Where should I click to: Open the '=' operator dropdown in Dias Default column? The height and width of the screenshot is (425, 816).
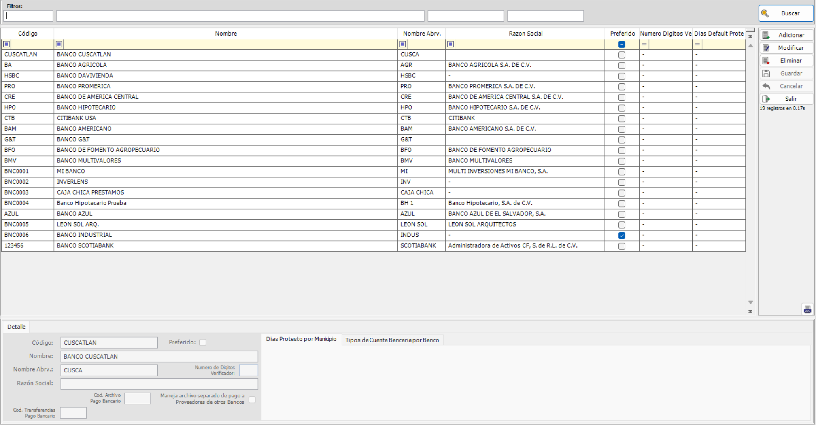pos(697,44)
